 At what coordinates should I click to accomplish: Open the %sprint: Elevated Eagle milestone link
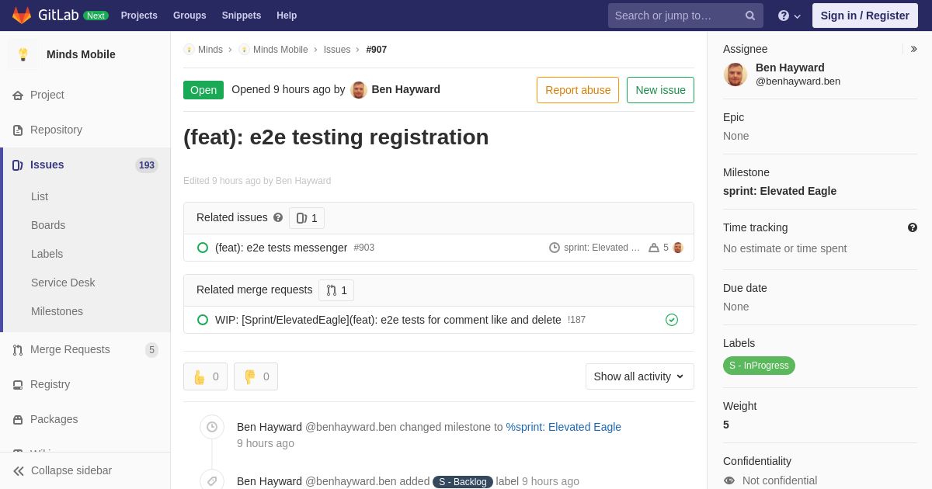point(563,427)
